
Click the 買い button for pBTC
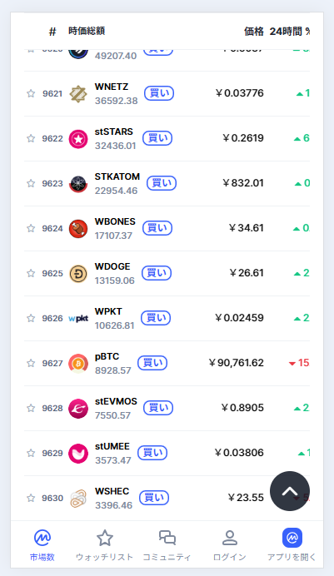click(152, 363)
